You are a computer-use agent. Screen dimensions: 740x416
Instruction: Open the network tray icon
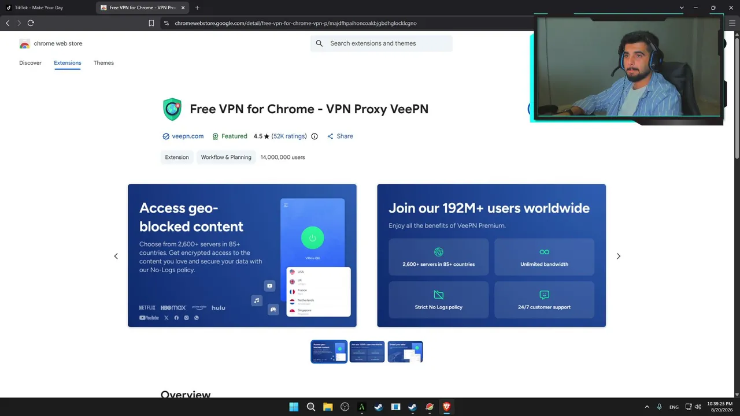coord(689,407)
